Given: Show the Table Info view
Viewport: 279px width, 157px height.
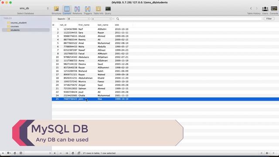Looking at the screenshot, I should (x=98, y=10).
